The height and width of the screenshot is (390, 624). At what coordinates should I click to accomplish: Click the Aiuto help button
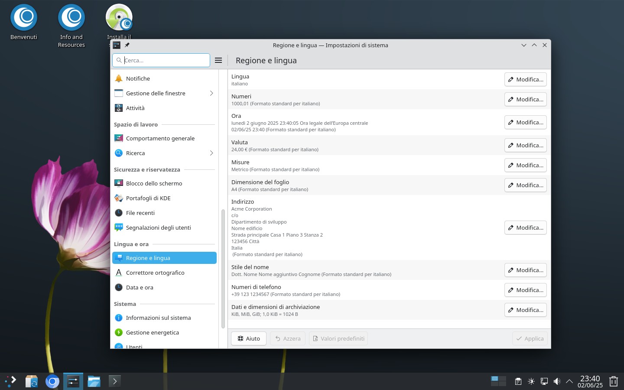tap(249, 338)
